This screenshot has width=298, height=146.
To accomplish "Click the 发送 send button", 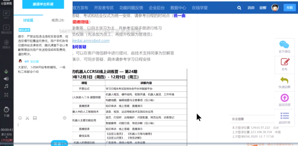I will pos(57,144).
